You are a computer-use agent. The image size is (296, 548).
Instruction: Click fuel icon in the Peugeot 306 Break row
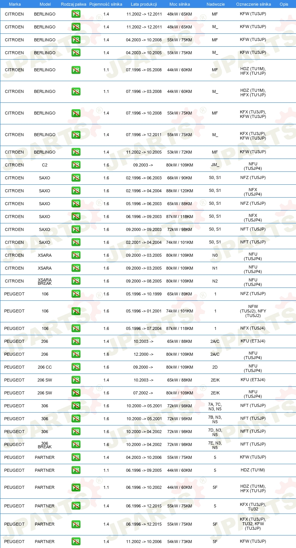(x=76, y=444)
